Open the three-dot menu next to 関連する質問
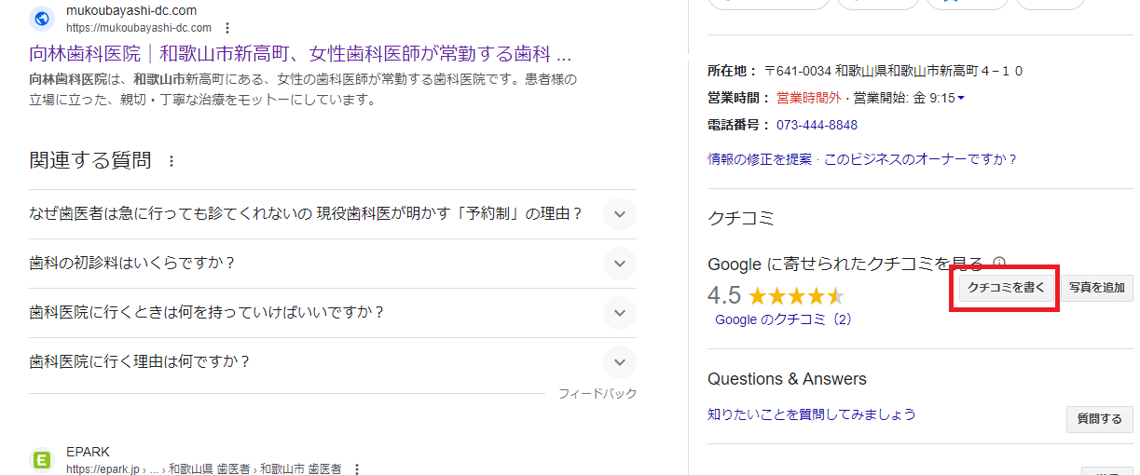 pyautogui.click(x=171, y=161)
